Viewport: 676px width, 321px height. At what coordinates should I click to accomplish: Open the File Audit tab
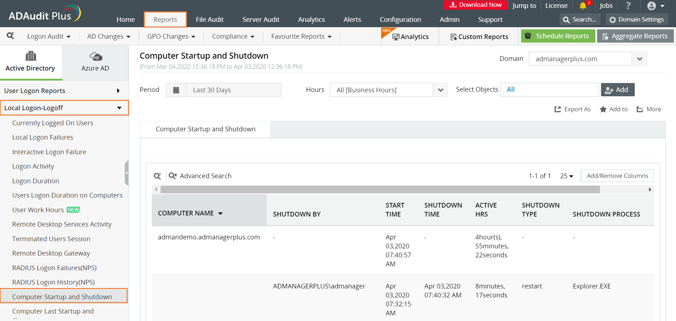pos(209,20)
